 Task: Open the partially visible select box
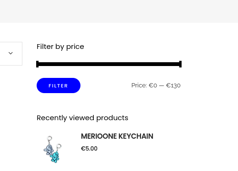coord(11,54)
